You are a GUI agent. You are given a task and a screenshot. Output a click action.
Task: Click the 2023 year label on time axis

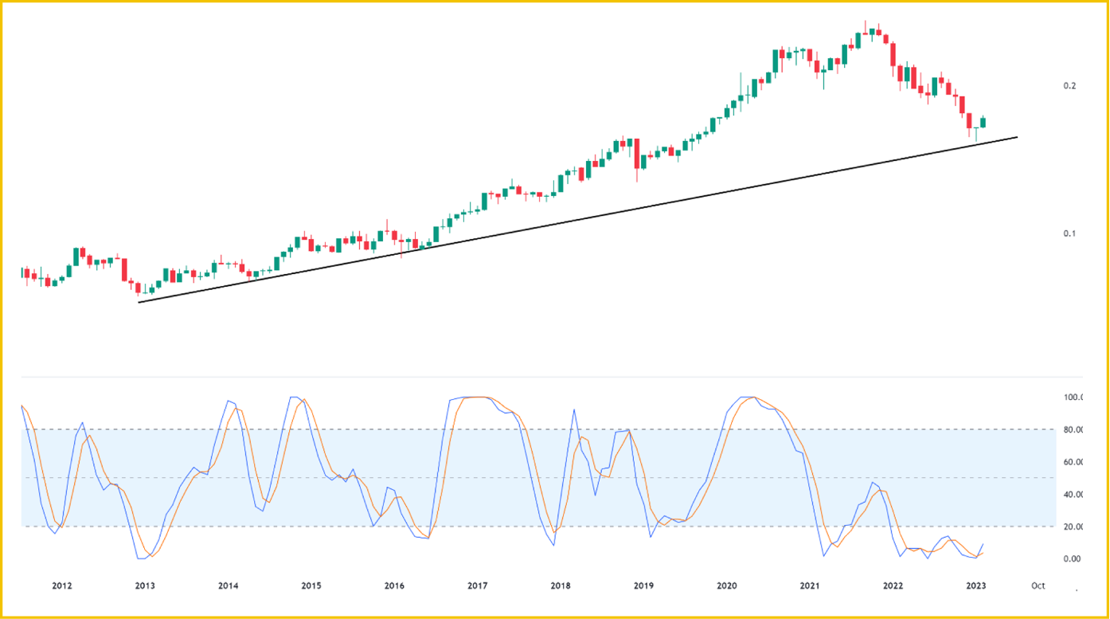[975, 586]
